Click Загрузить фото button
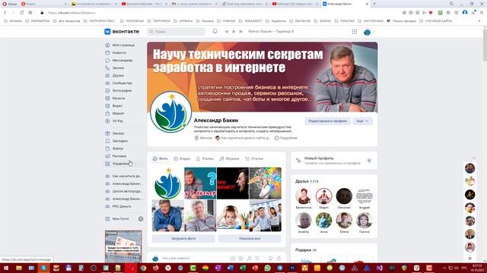This screenshot has width=487, height=273. pos(183,239)
